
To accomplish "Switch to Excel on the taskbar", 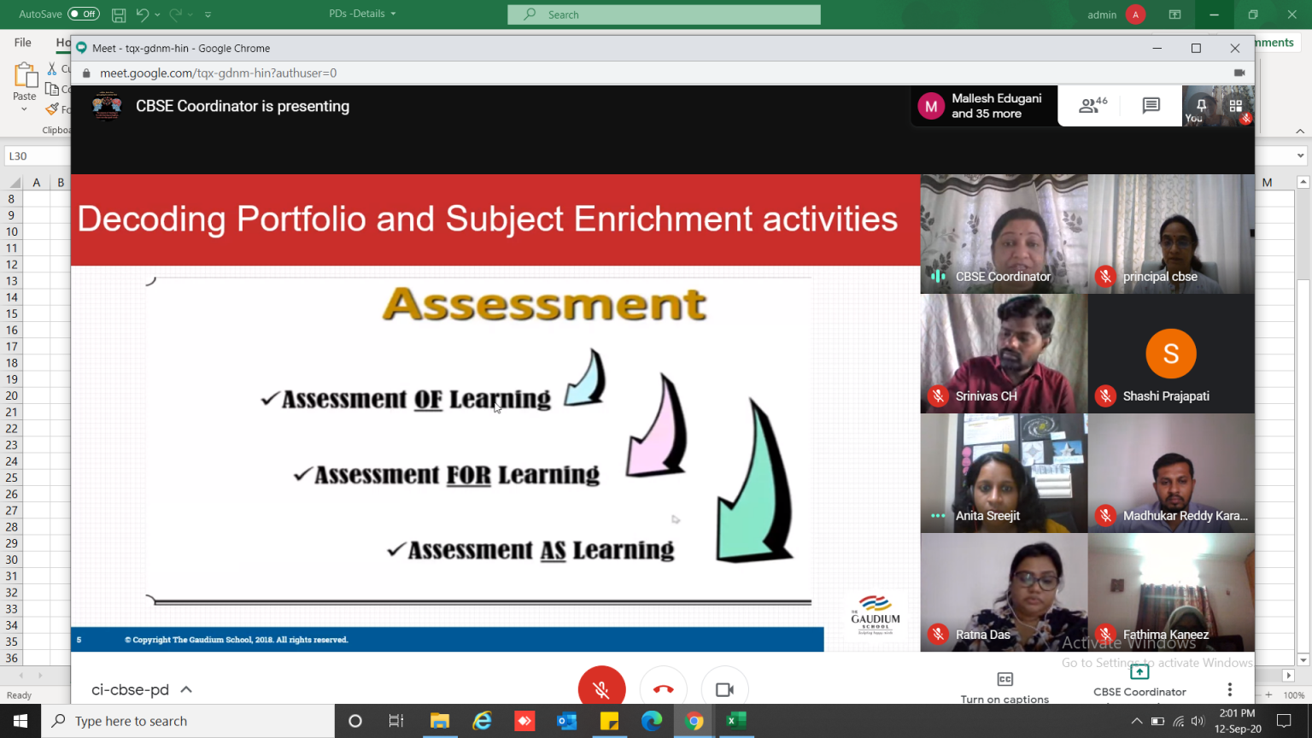I will [735, 721].
